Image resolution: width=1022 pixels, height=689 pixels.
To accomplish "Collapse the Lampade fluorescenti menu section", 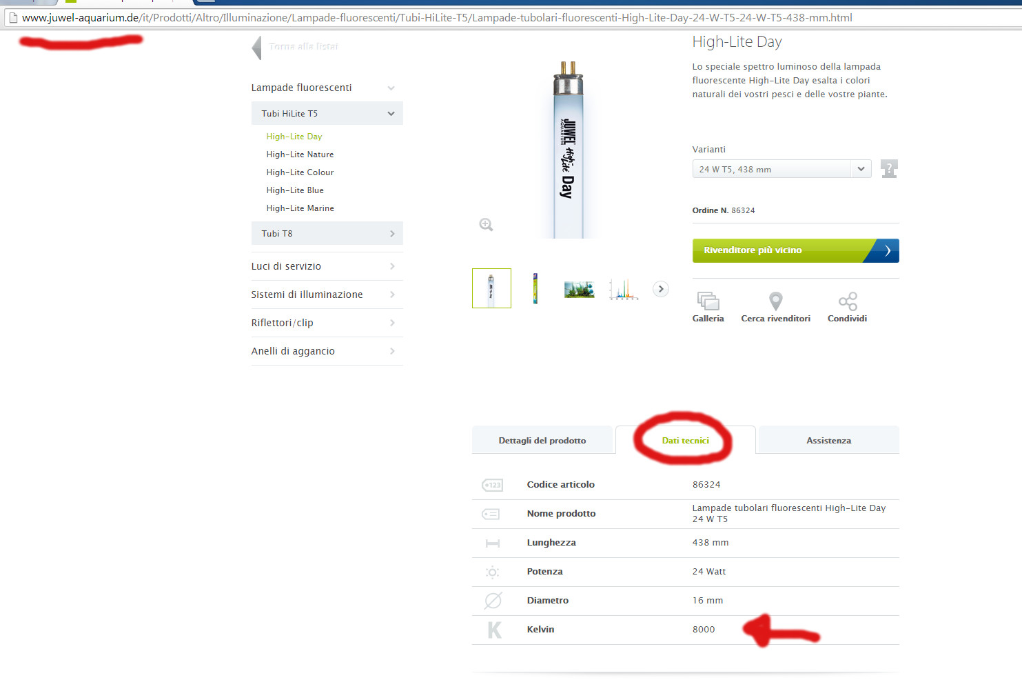I will [391, 88].
